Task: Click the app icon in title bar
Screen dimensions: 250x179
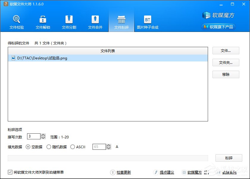Action: point(6,4)
